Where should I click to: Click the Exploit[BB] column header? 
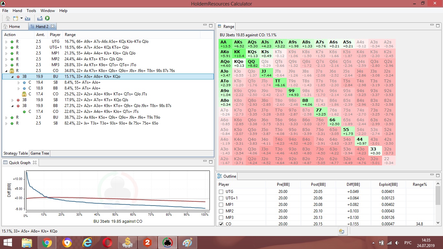coord(388,184)
